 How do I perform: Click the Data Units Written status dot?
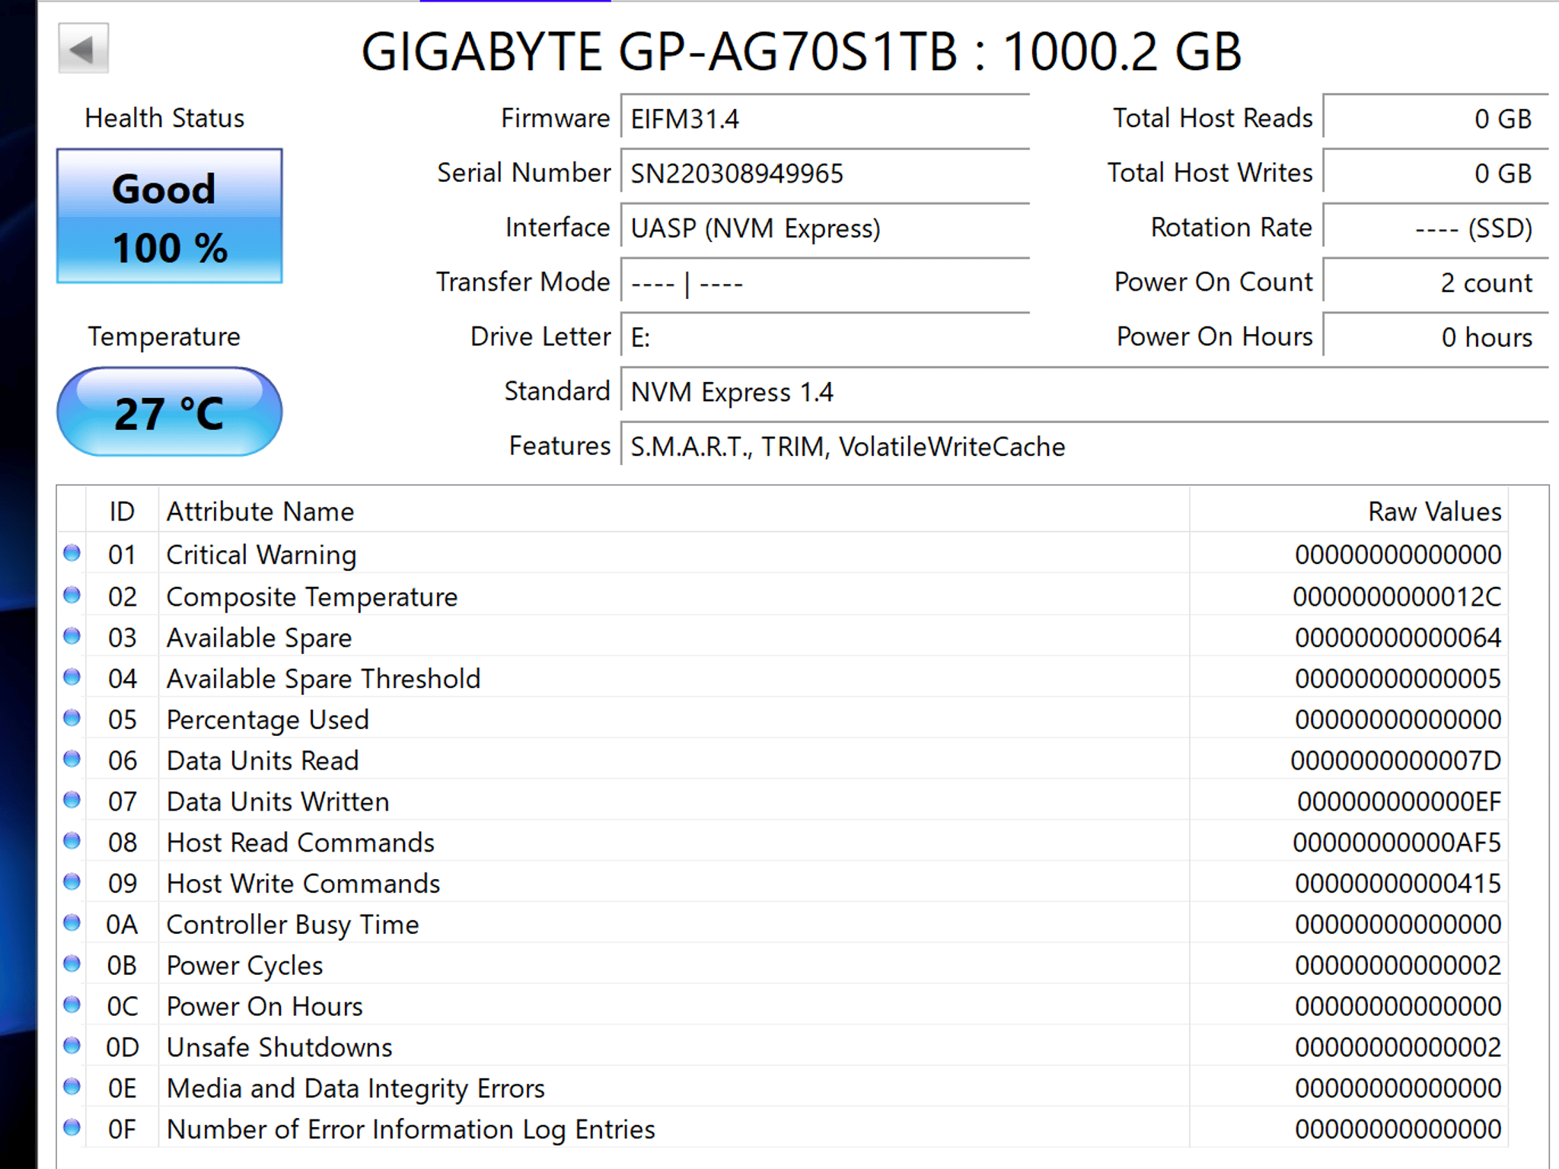click(72, 800)
